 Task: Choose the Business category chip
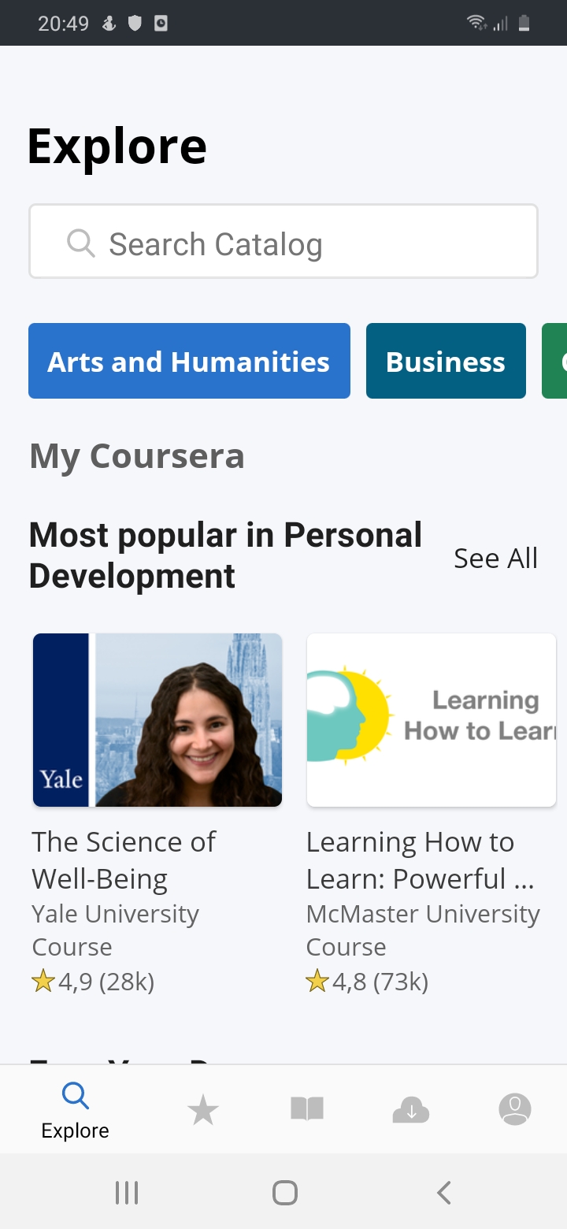tap(446, 361)
